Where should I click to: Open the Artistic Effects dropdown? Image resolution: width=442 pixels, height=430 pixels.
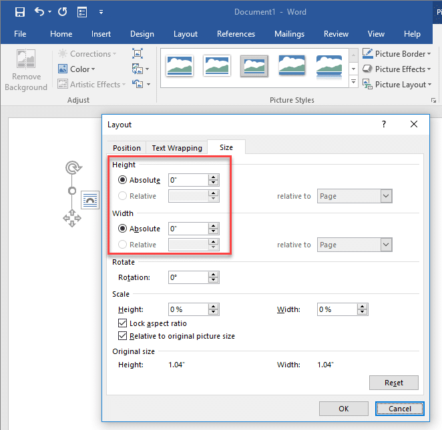(91, 85)
